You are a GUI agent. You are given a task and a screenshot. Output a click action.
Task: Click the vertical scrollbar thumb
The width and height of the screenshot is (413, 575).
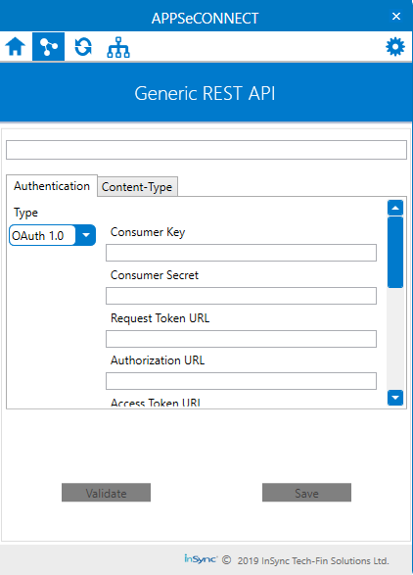(x=395, y=253)
